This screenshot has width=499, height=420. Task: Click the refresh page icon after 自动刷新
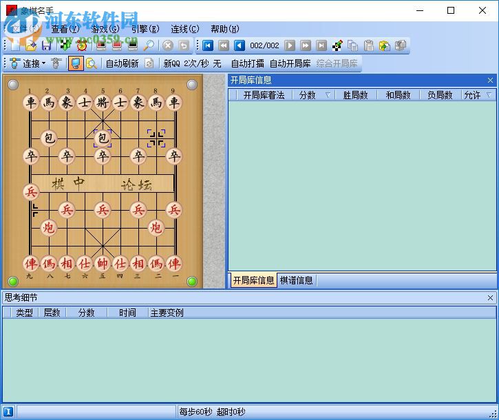pyautogui.click(x=149, y=63)
